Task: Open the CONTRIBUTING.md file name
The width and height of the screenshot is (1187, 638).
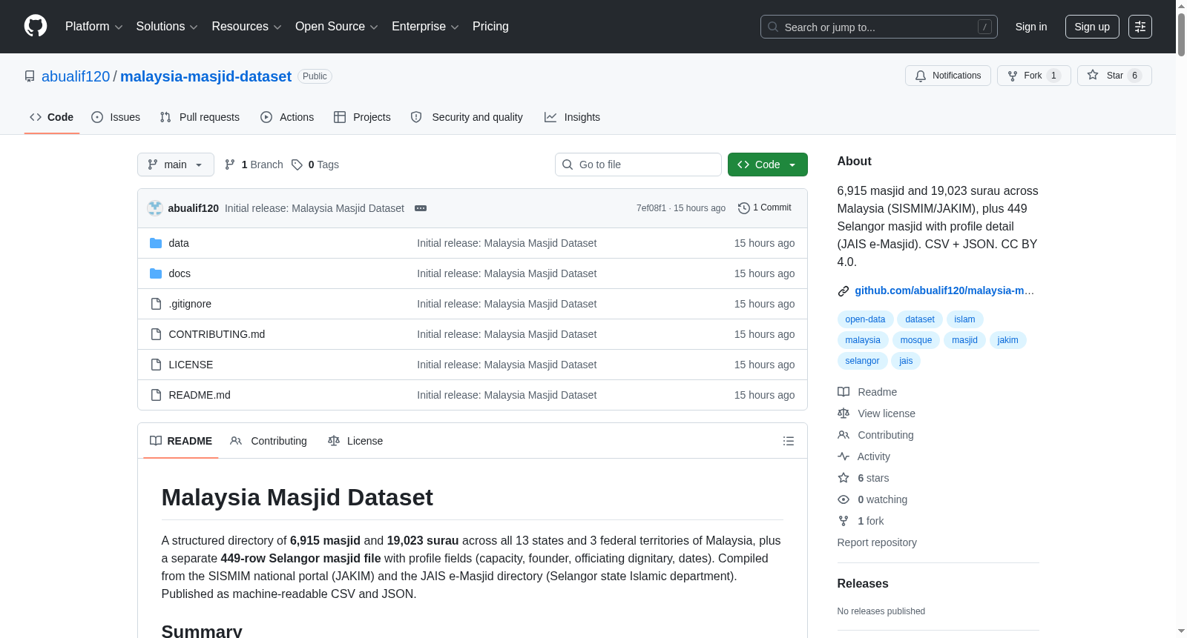Action: [217, 334]
